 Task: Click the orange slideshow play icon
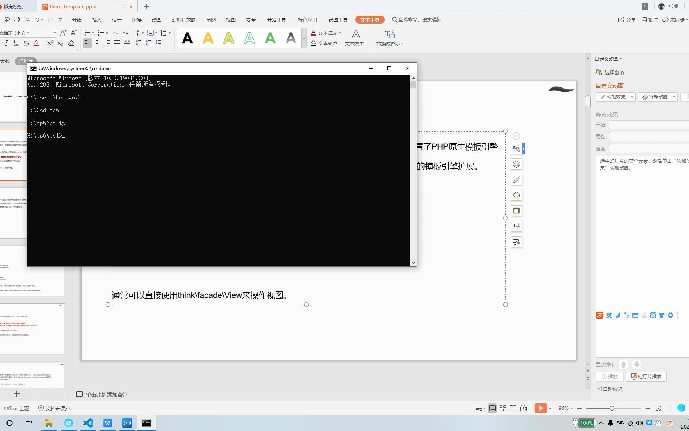(x=541, y=408)
